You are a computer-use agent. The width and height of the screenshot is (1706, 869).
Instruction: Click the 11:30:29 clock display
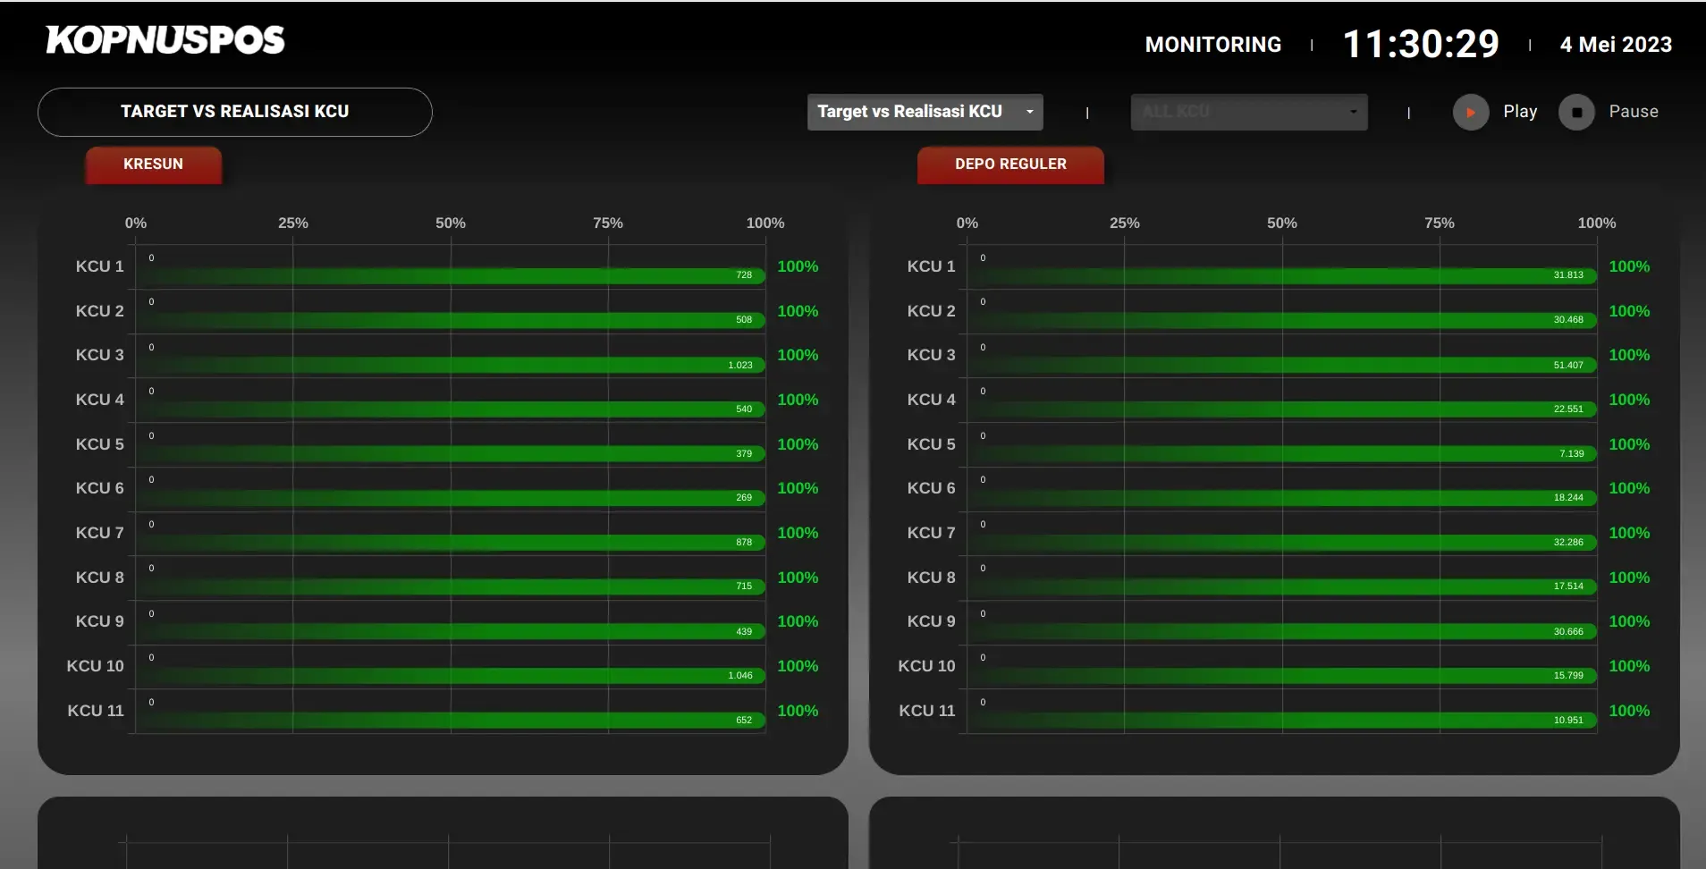1421,44
